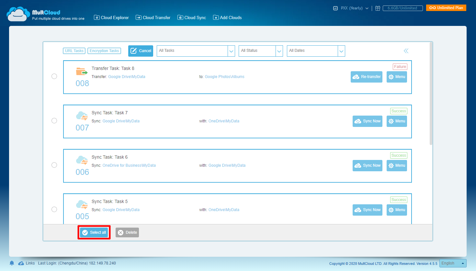The image size is (476, 271).
Task: Click the Select all button
Action: click(94, 232)
